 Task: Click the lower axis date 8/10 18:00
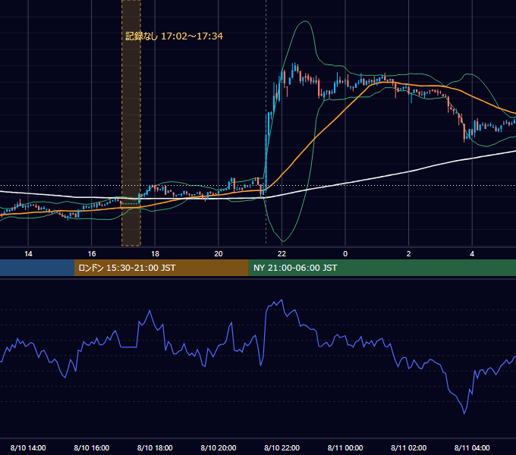pyautogui.click(x=155, y=447)
